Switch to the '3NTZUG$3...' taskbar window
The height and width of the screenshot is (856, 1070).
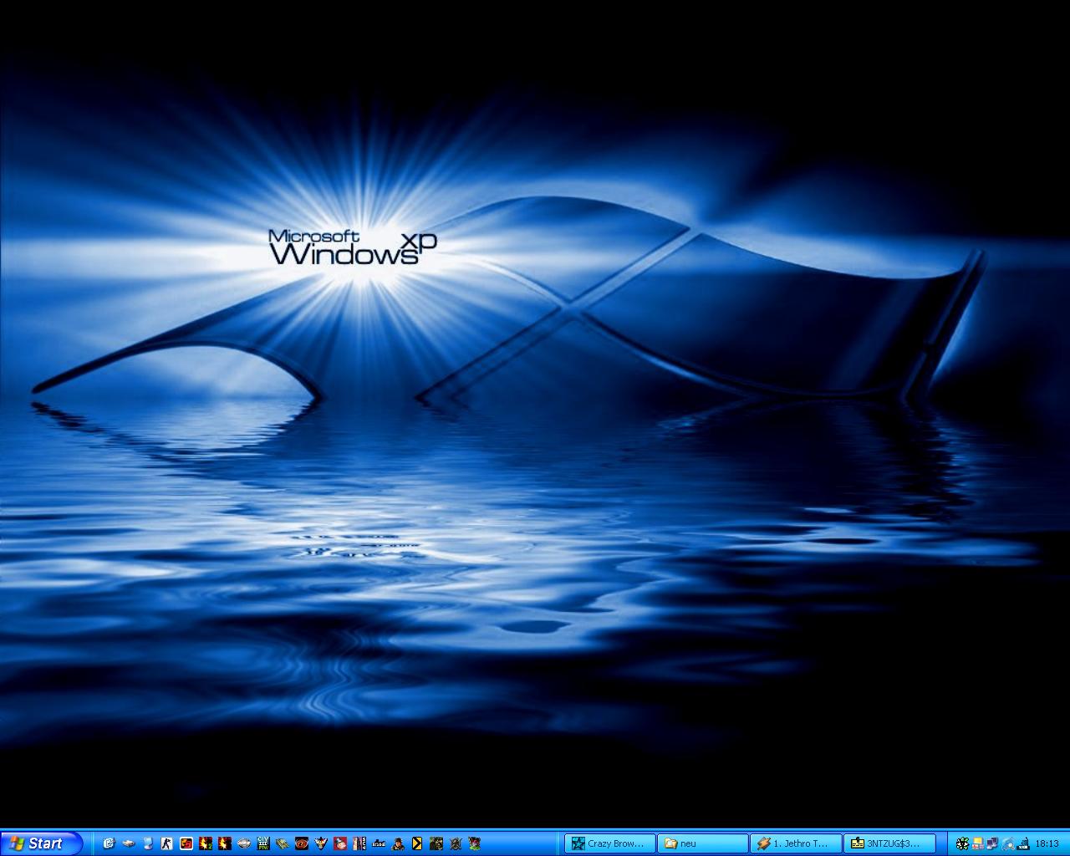[890, 843]
